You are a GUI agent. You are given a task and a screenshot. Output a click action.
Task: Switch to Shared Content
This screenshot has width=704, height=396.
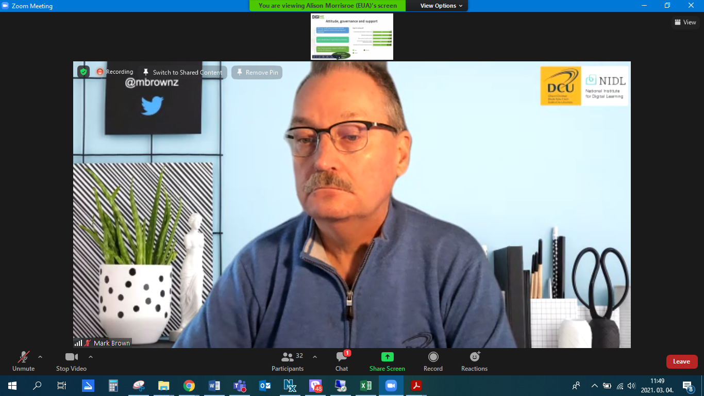point(182,72)
